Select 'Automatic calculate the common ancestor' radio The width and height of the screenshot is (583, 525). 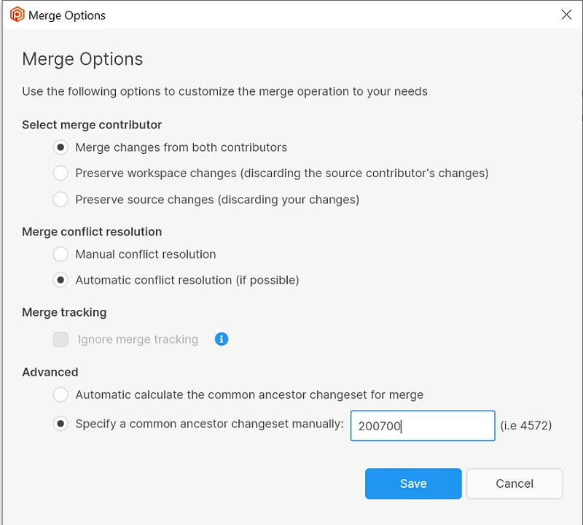pos(61,394)
